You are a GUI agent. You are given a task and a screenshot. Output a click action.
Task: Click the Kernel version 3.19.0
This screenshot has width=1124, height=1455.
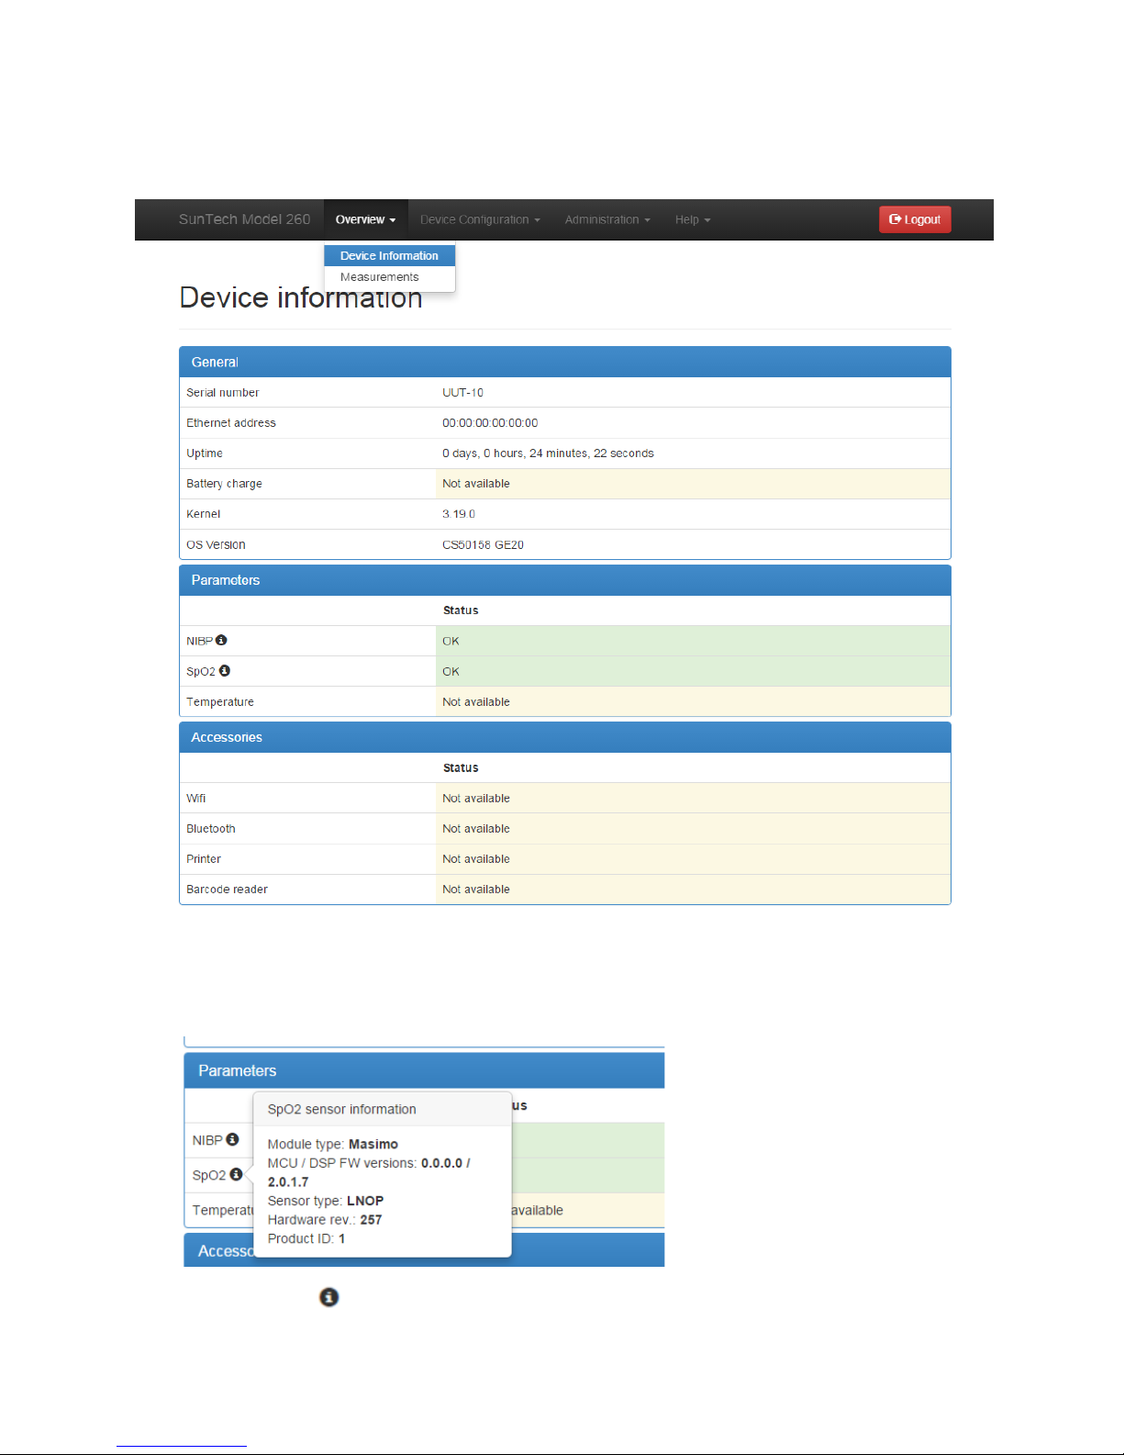click(459, 514)
